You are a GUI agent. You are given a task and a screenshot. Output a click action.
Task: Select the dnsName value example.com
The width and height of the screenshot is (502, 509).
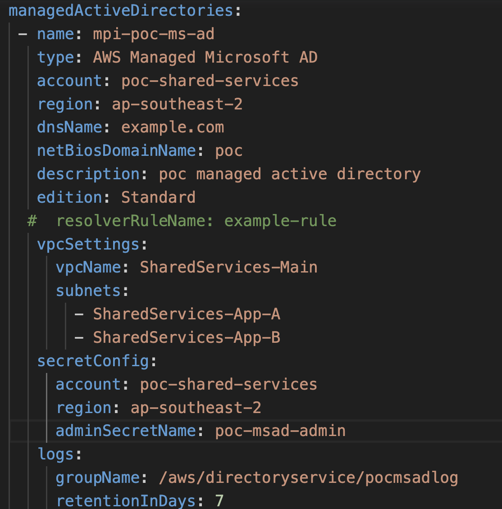point(173,127)
